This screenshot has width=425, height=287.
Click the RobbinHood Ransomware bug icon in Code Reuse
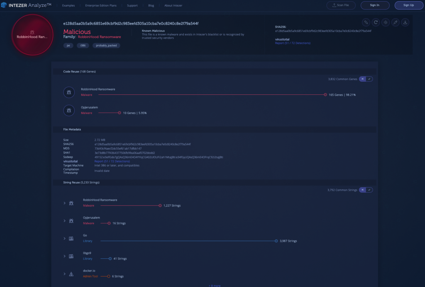tap(69, 92)
